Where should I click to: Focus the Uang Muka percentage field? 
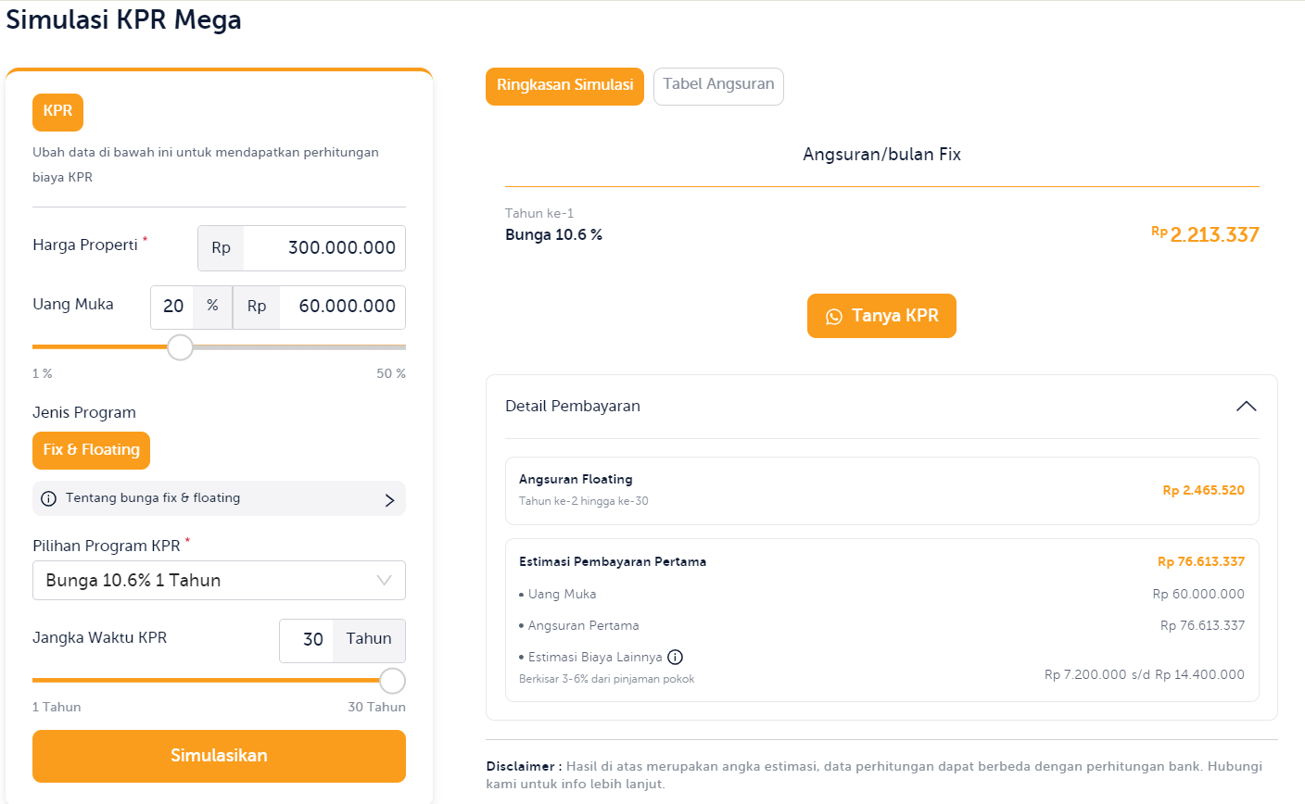(173, 307)
